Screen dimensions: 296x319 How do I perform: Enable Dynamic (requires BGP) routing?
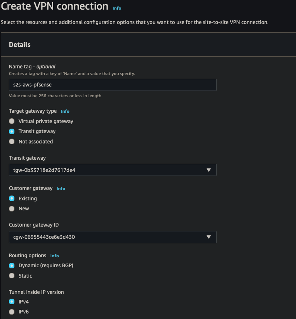11,265
